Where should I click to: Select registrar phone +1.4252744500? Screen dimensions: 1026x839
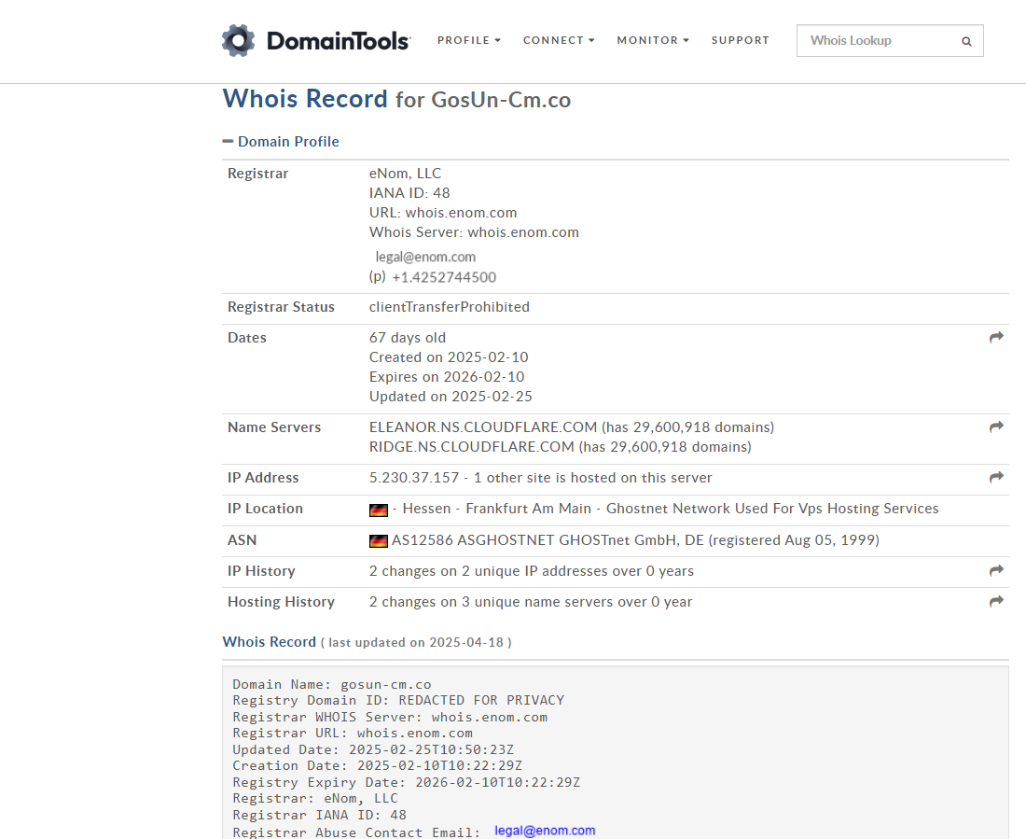pos(444,277)
